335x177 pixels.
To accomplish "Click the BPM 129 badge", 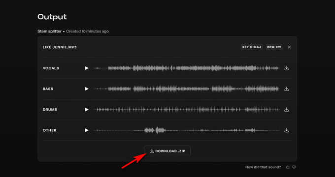I will [274, 47].
